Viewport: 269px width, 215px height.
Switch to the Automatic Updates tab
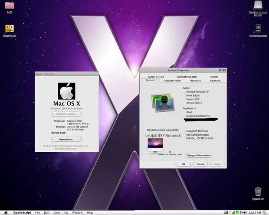[x=187, y=77]
